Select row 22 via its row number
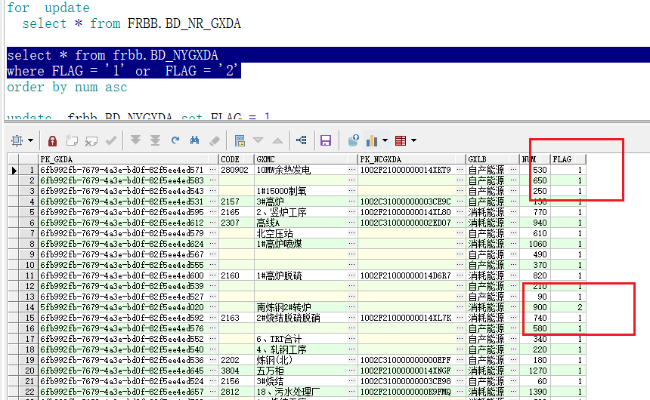The image size is (650, 400). (29, 392)
